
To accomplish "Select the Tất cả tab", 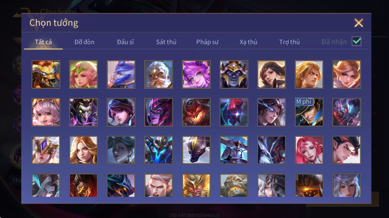I will pyautogui.click(x=43, y=42).
